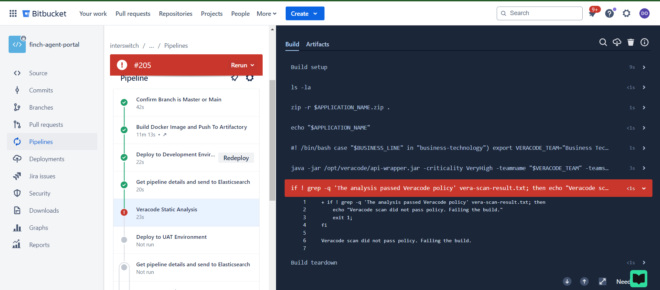Expand the Build setup log section
Image resolution: width=660 pixels, height=290 pixels.
[x=644, y=67]
